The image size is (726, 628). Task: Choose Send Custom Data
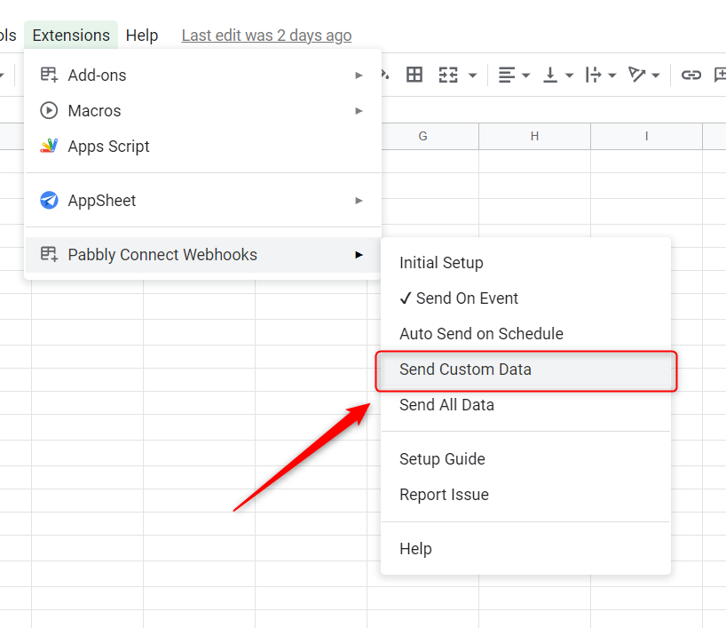tap(526, 370)
